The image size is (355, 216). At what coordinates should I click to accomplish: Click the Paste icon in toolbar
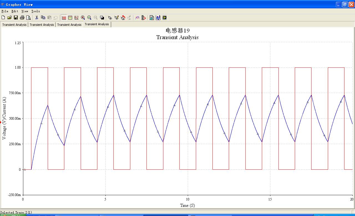pyautogui.click(x=49, y=17)
